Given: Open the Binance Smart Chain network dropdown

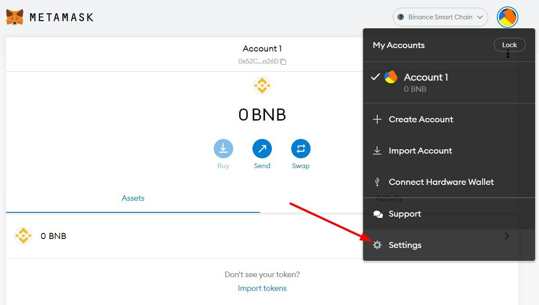Looking at the screenshot, I should 440,17.
